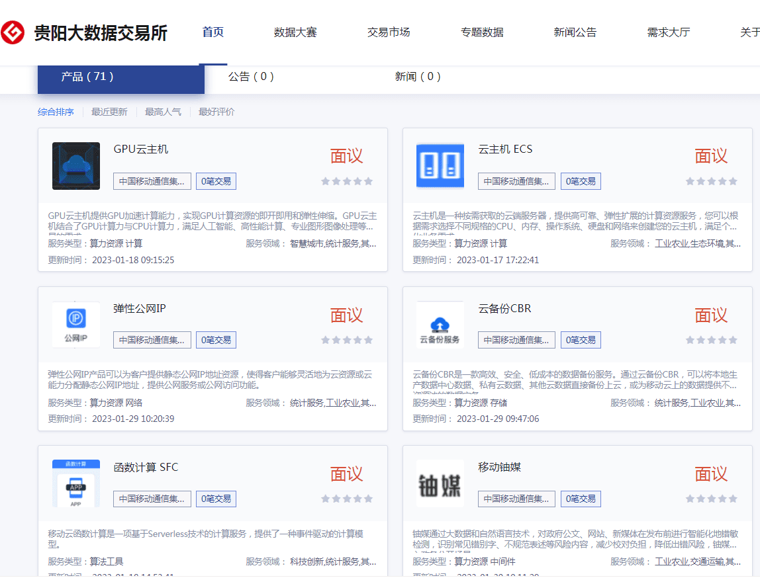This screenshot has height=578, width=760.
Task: Click the 0笔交易 tag on 弹性公网IP
Action: point(216,340)
